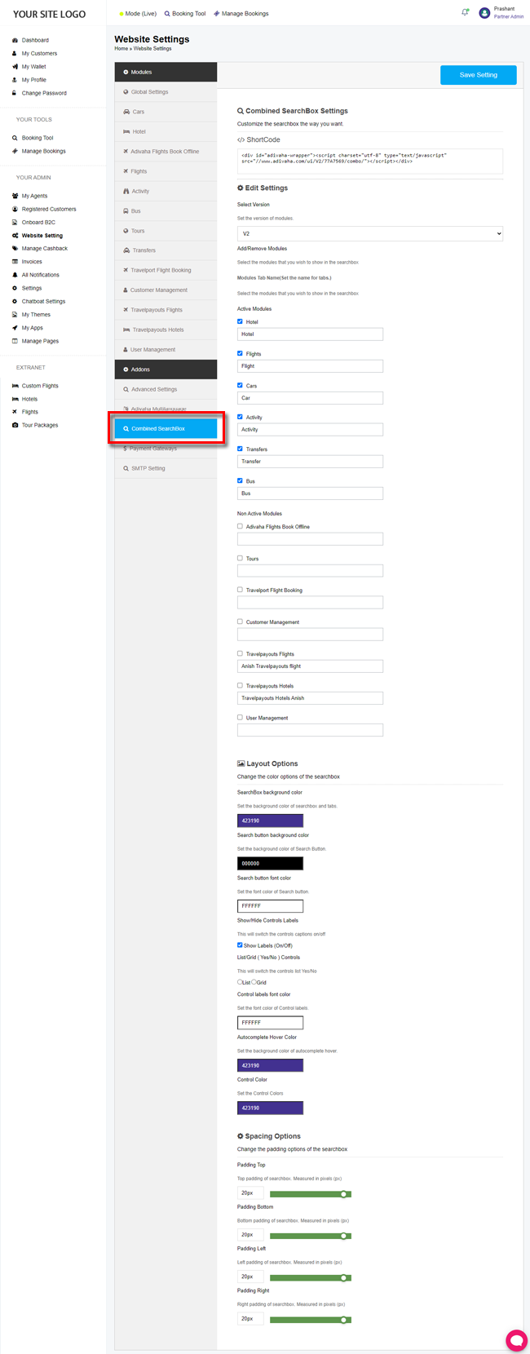
Task: Click the Custom Flights bed icon
Action: (x=15, y=386)
